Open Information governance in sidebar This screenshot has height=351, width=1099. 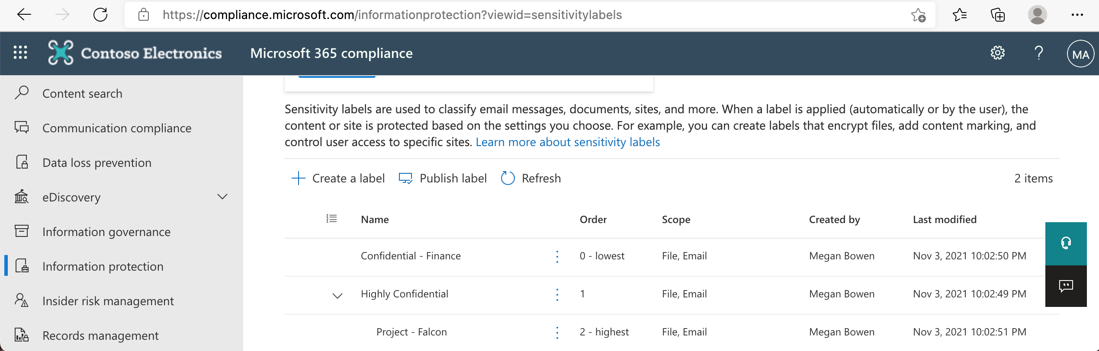106,232
